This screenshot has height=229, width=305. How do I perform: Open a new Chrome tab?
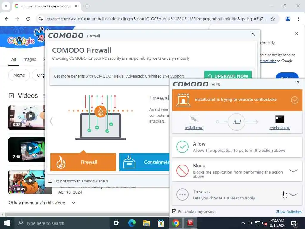click(x=87, y=6)
